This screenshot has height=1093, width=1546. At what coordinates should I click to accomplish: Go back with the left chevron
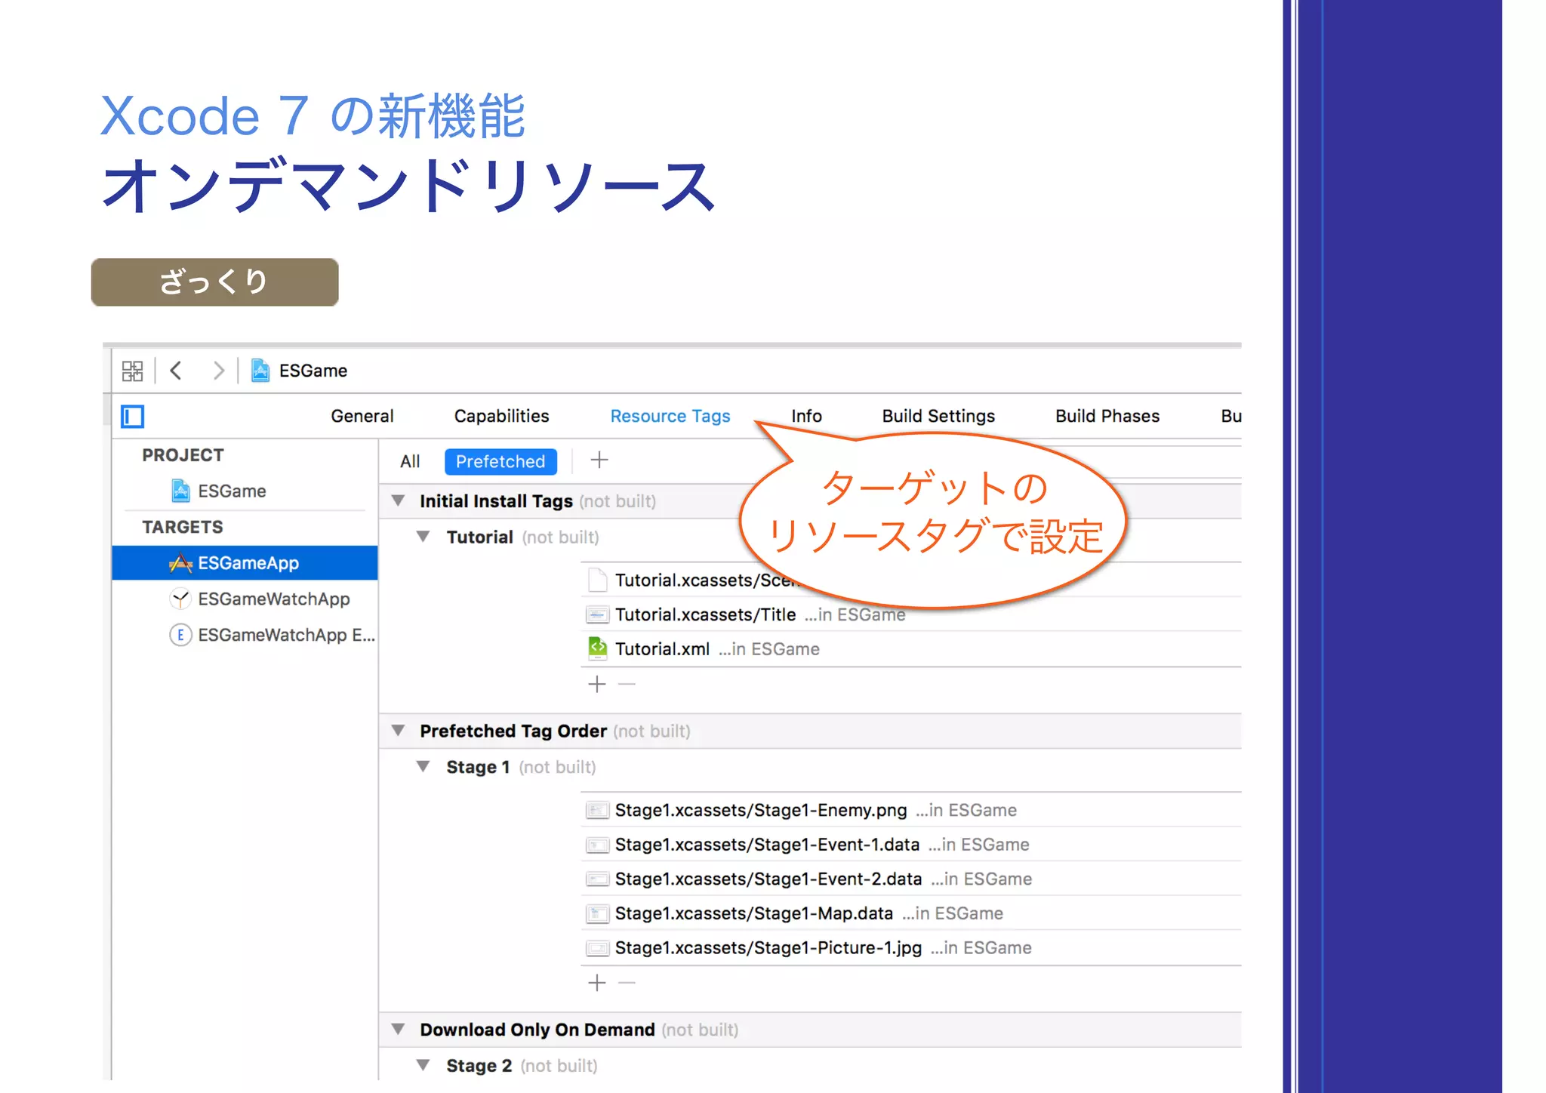[x=176, y=371]
